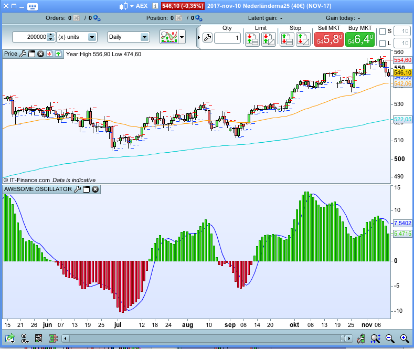Click the chart link chain icon

tap(24, 339)
